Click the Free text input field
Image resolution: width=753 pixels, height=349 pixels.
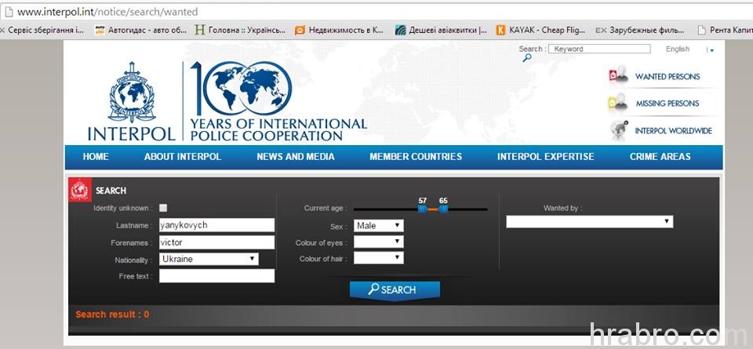coord(216,276)
